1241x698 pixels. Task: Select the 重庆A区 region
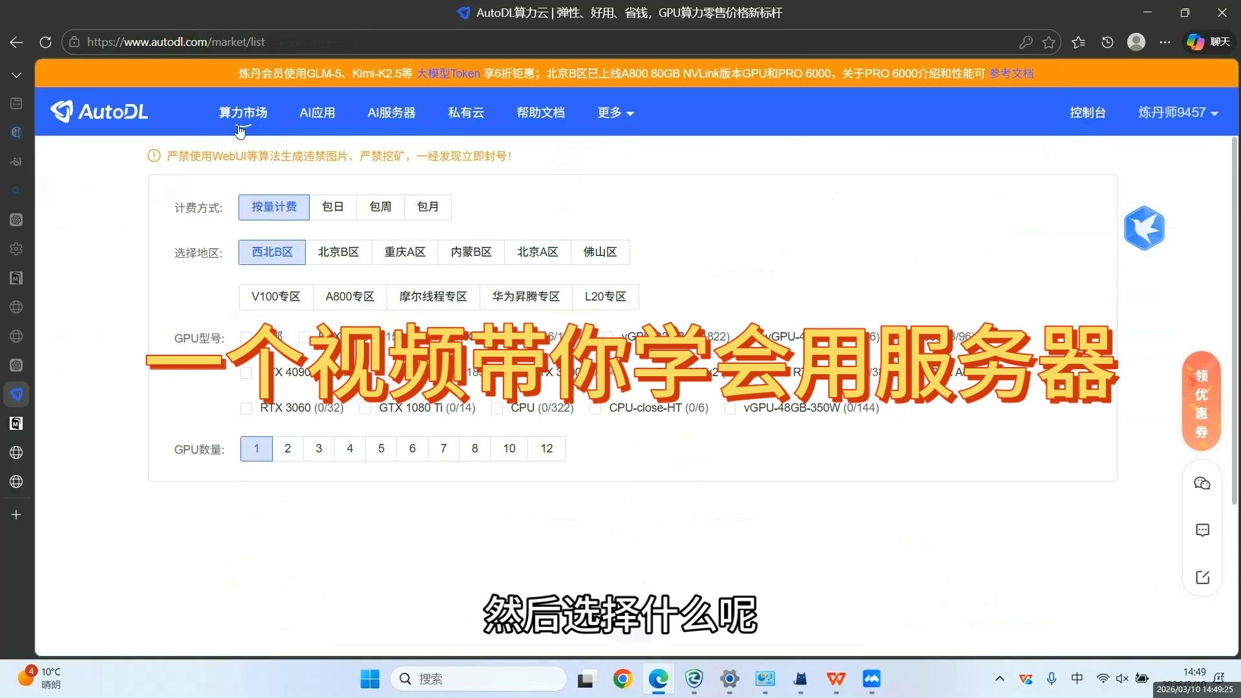[405, 252]
